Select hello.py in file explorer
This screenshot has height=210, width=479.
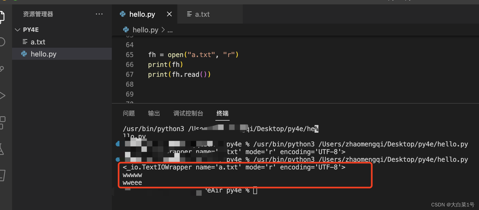click(x=62, y=54)
